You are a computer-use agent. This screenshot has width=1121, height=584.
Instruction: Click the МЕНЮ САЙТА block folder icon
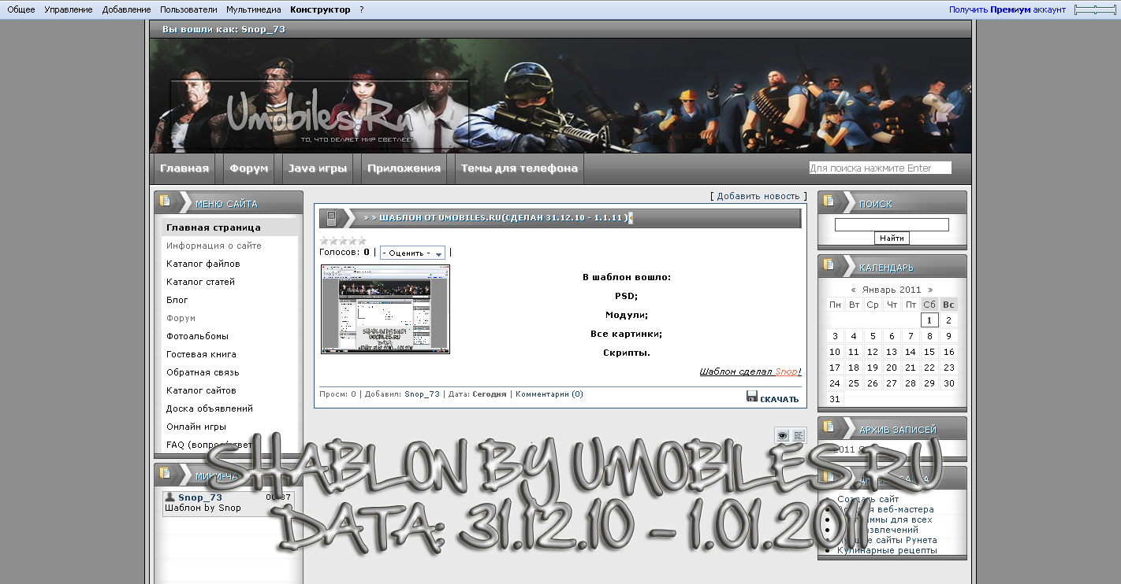(165, 201)
